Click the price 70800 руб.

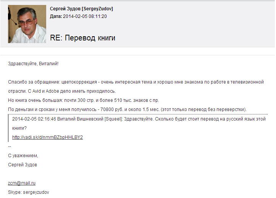pos(112,109)
